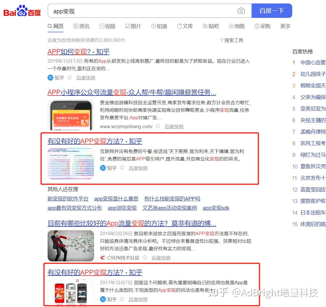
Task: Click related search 有什么技能变现的APP吗
Action: tap(172, 199)
